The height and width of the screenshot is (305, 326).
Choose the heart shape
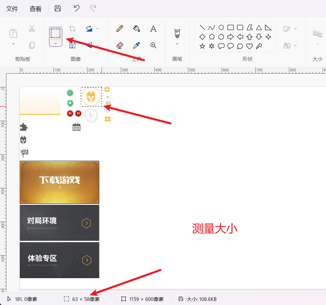(250, 46)
